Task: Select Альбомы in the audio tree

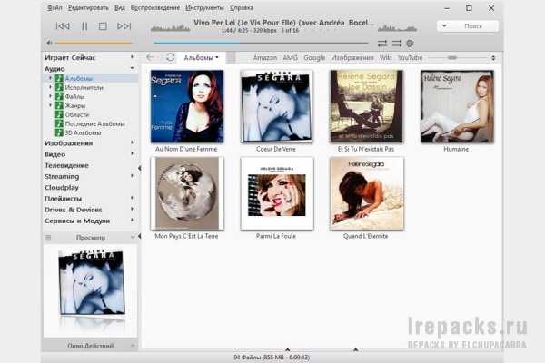Action: click(x=79, y=79)
